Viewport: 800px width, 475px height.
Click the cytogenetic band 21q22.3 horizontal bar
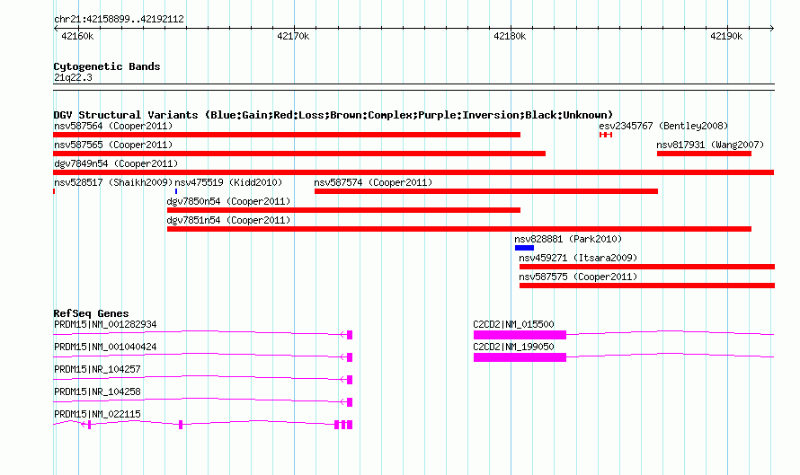(x=413, y=87)
